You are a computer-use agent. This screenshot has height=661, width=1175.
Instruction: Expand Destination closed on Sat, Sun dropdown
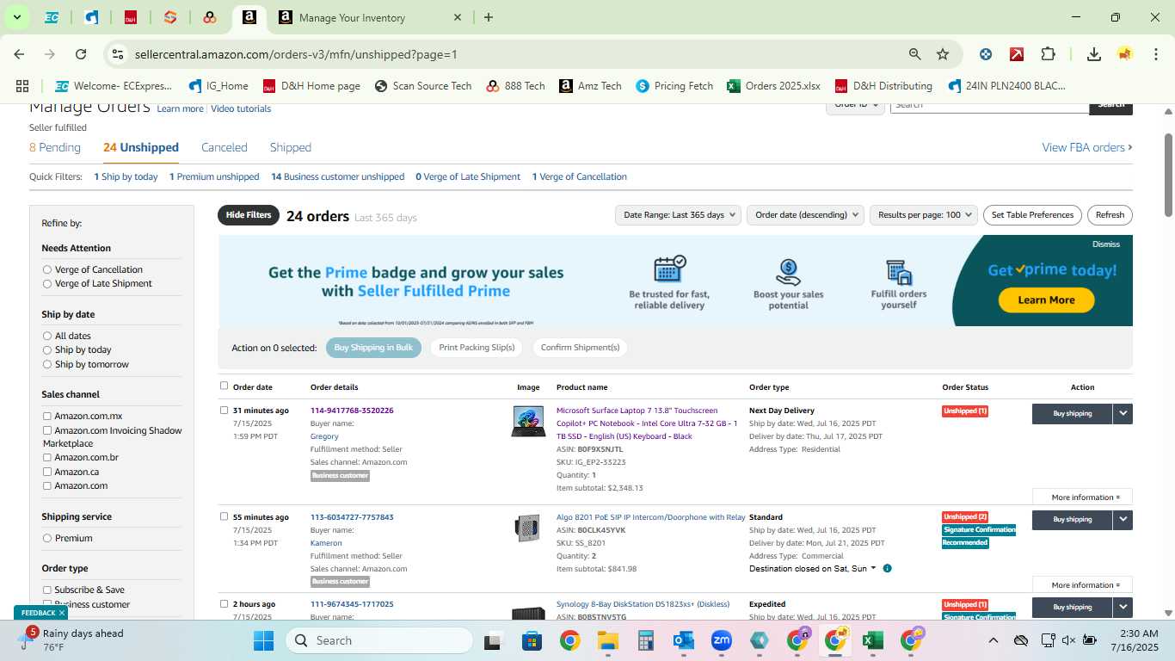pyautogui.click(x=813, y=568)
